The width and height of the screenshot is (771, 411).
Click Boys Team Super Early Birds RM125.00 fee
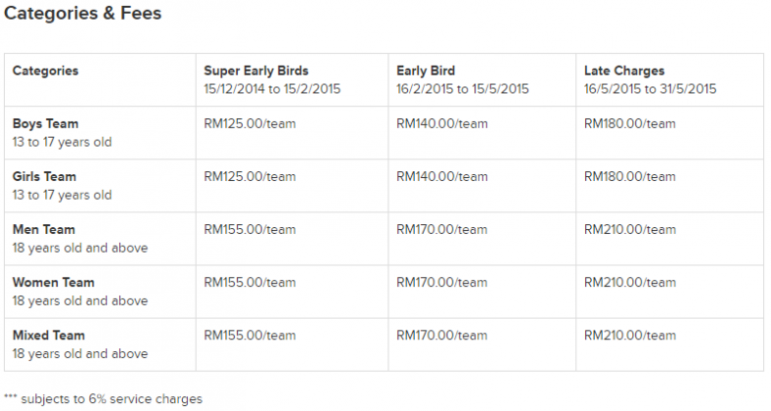point(249,124)
